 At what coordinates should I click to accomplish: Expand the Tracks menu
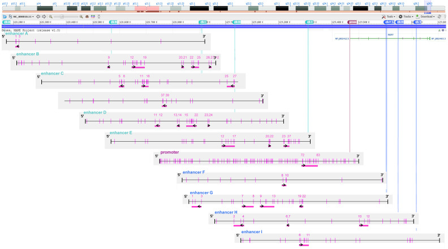pos(406,16)
